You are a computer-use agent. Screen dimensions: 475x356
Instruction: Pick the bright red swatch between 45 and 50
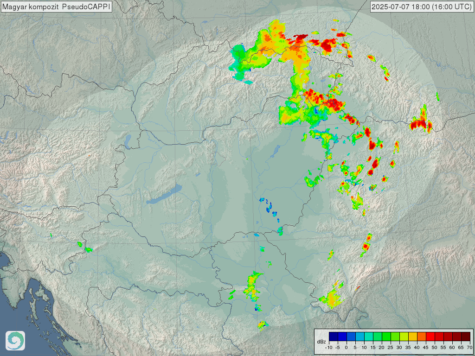(430, 337)
